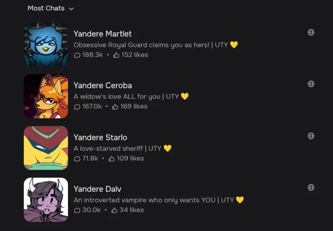Click thumbs-up icon showing 152 likes
Screen dimensions: 333x231
tap(116, 55)
